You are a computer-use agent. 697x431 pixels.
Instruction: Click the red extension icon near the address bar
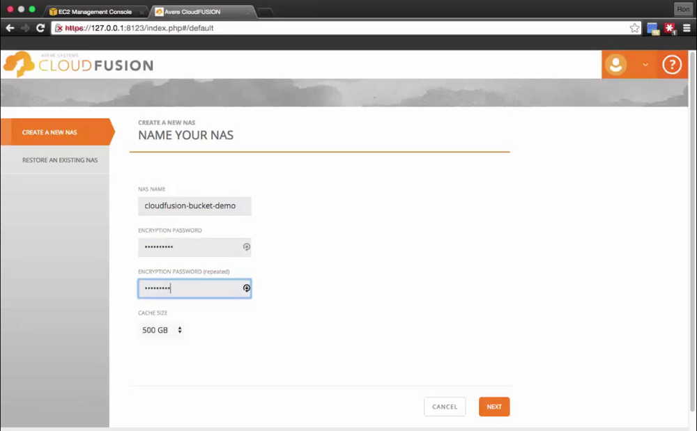[670, 29]
